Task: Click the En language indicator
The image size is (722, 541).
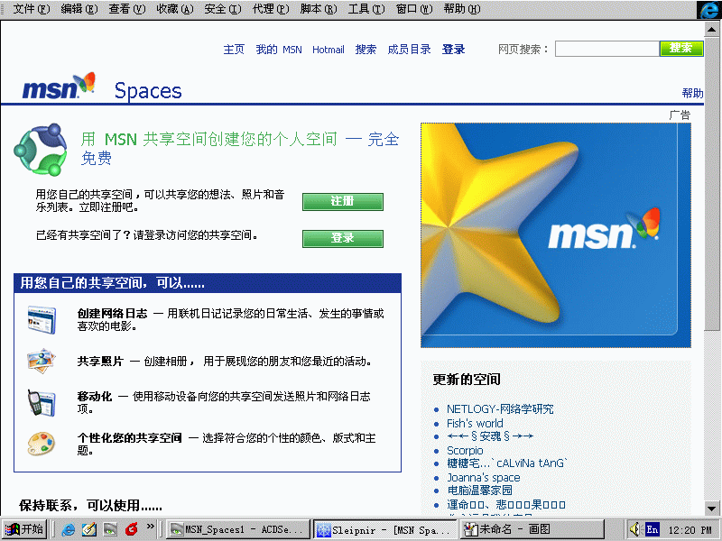Action: pos(652,529)
